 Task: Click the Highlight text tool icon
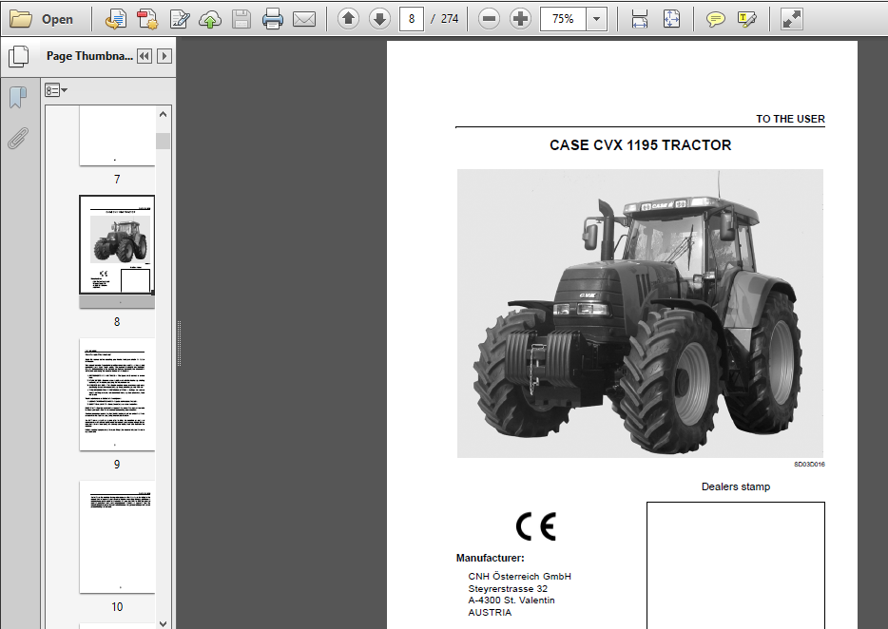coord(747,20)
